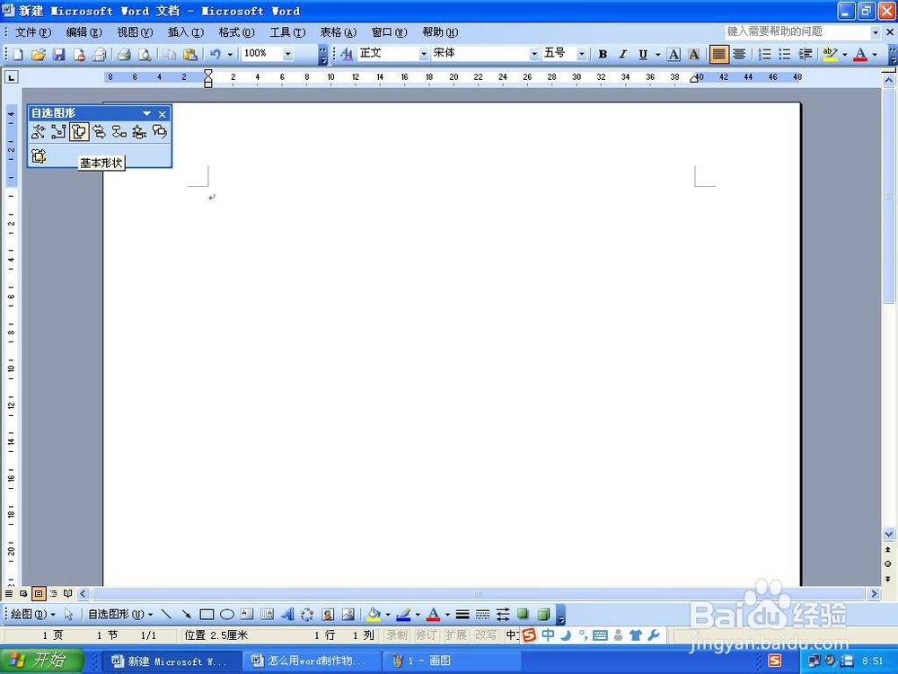Insert clip art from drawing toolbar

[328, 615]
